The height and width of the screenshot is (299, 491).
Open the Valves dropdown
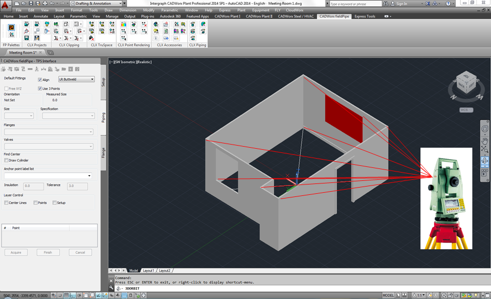[49, 146]
